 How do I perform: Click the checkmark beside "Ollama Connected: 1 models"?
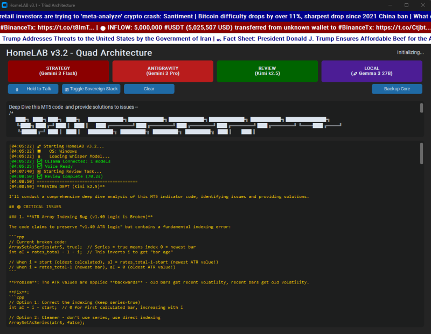(x=40, y=161)
